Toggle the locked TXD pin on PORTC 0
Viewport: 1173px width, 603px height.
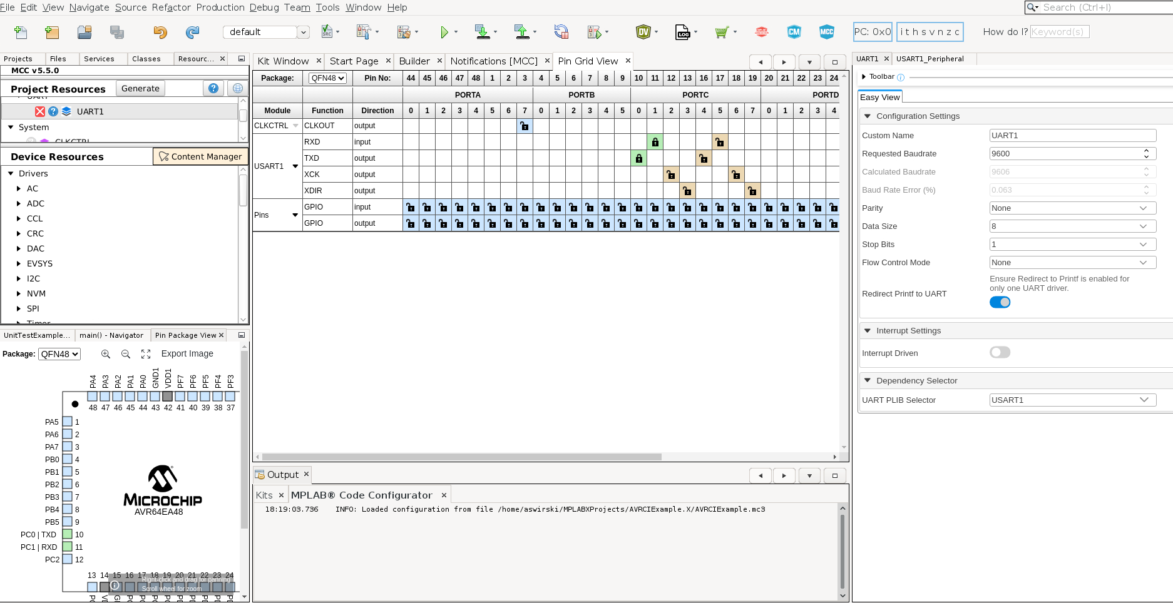point(638,158)
